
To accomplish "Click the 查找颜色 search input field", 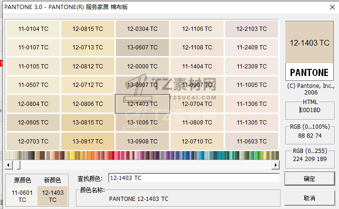I will click(x=194, y=178).
